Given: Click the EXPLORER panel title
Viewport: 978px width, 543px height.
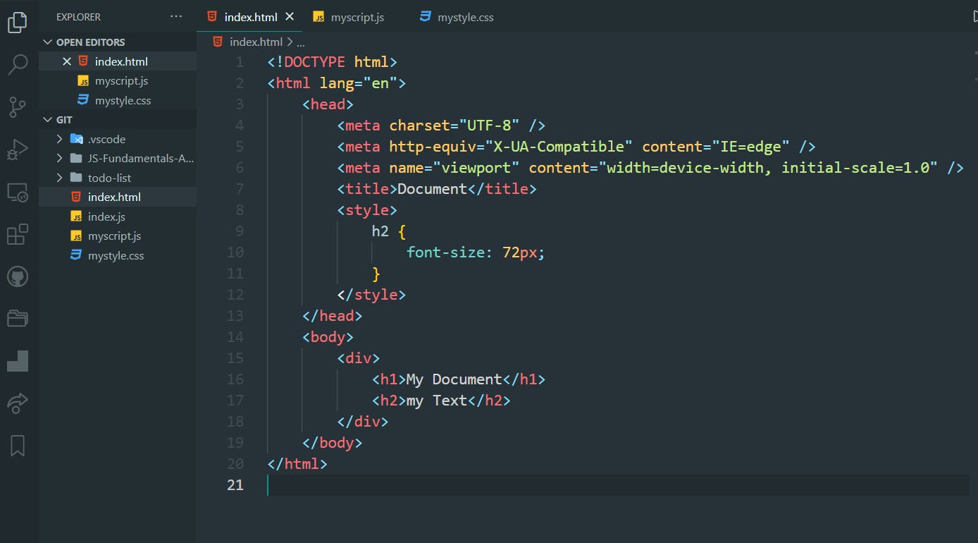Looking at the screenshot, I should 78,16.
